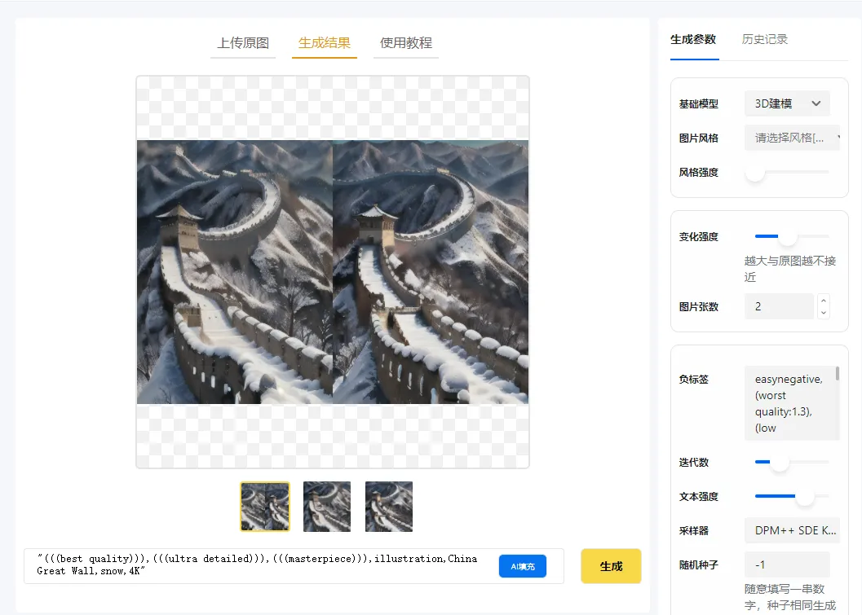The image size is (862, 615).
Task: Open the 使用教程 tab
Action: point(406,43)
